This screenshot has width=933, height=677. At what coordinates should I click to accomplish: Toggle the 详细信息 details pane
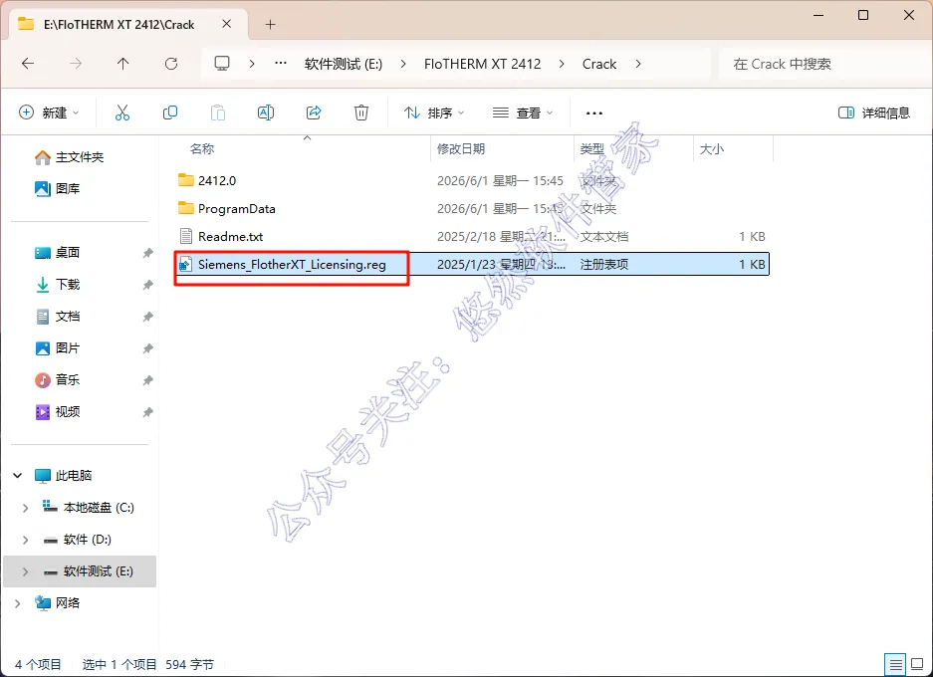click(x=874, y=113)
